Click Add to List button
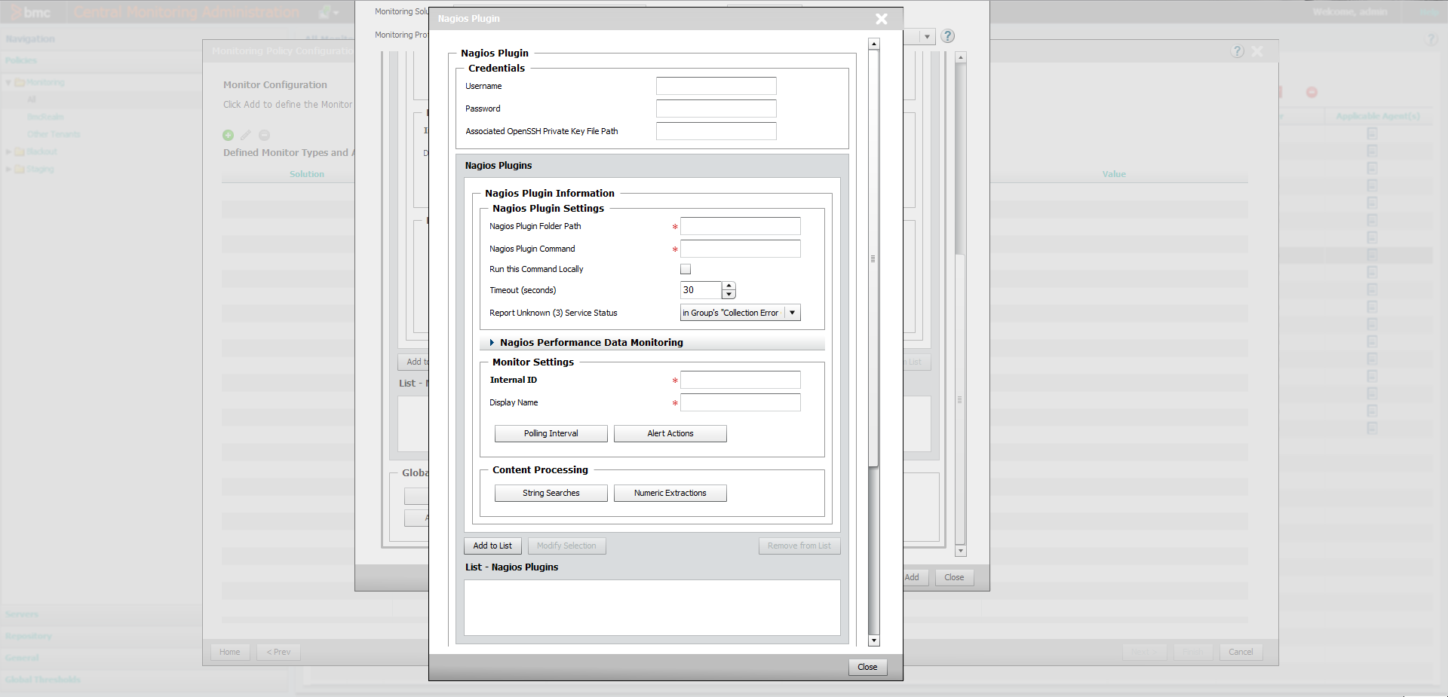Screen dimensions: 1448x697 492,546
